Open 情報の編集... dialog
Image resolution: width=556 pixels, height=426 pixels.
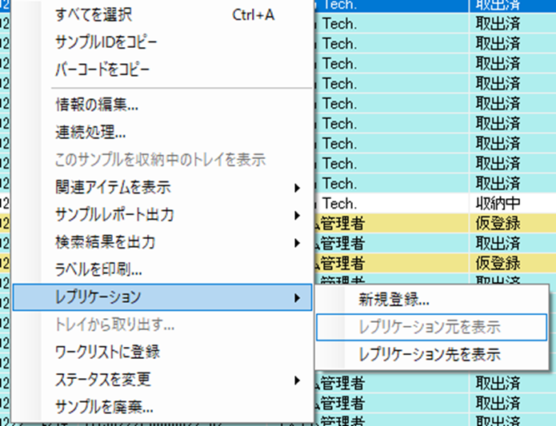[96, 104]
